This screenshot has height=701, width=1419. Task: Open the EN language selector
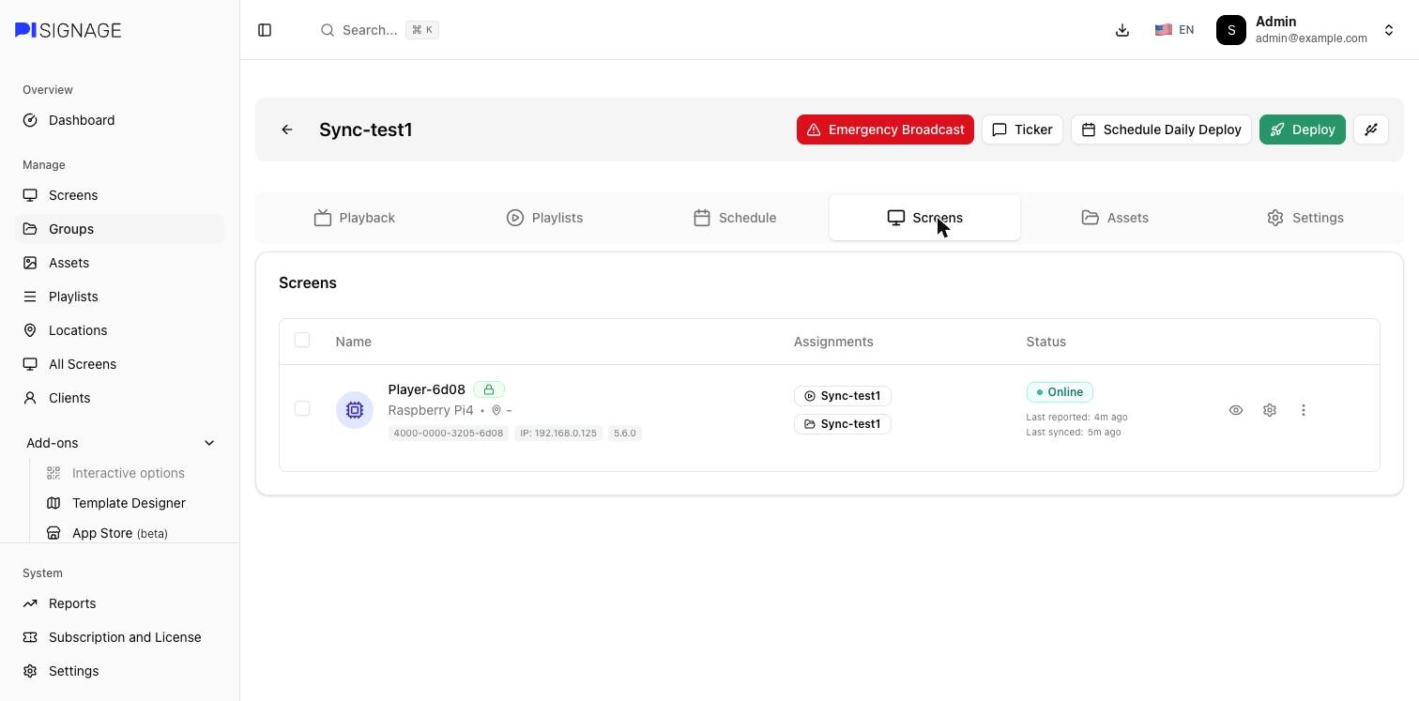1174,30
